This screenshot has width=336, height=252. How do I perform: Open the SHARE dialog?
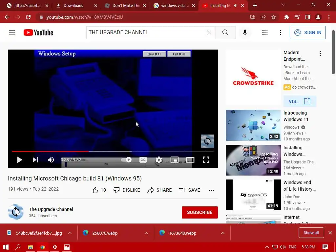(160, 190)
